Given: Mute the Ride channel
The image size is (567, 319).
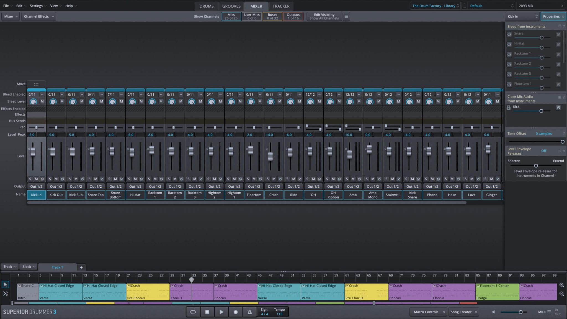Looking at the screenshot, I should point(293,179).
